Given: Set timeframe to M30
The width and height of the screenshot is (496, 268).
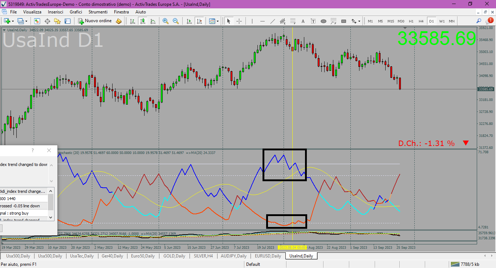Looking at the screenshot, I should 401,21.
